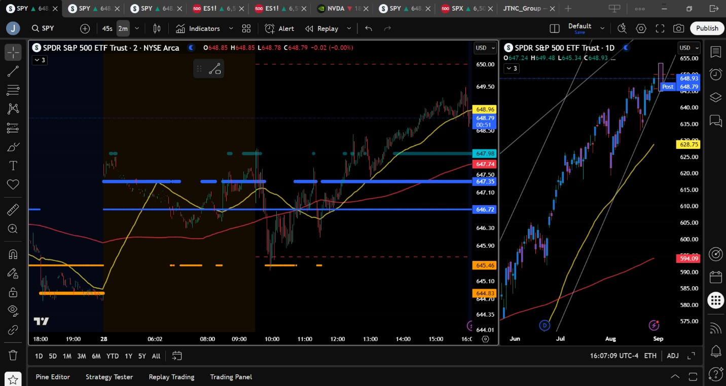The image size is (726, 386).
Task: Open the target goals icon in sidebar
Action: tap(715, 254)
